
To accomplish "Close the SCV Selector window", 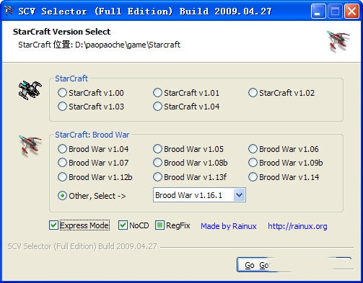I will point(351,11).
